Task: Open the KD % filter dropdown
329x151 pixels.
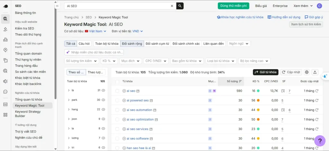Action: pos(109,61)
